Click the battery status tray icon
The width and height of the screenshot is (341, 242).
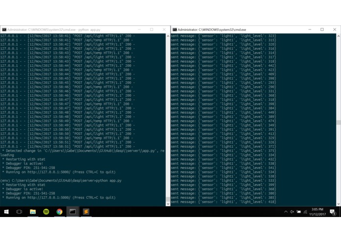click(x=299, y=212)
